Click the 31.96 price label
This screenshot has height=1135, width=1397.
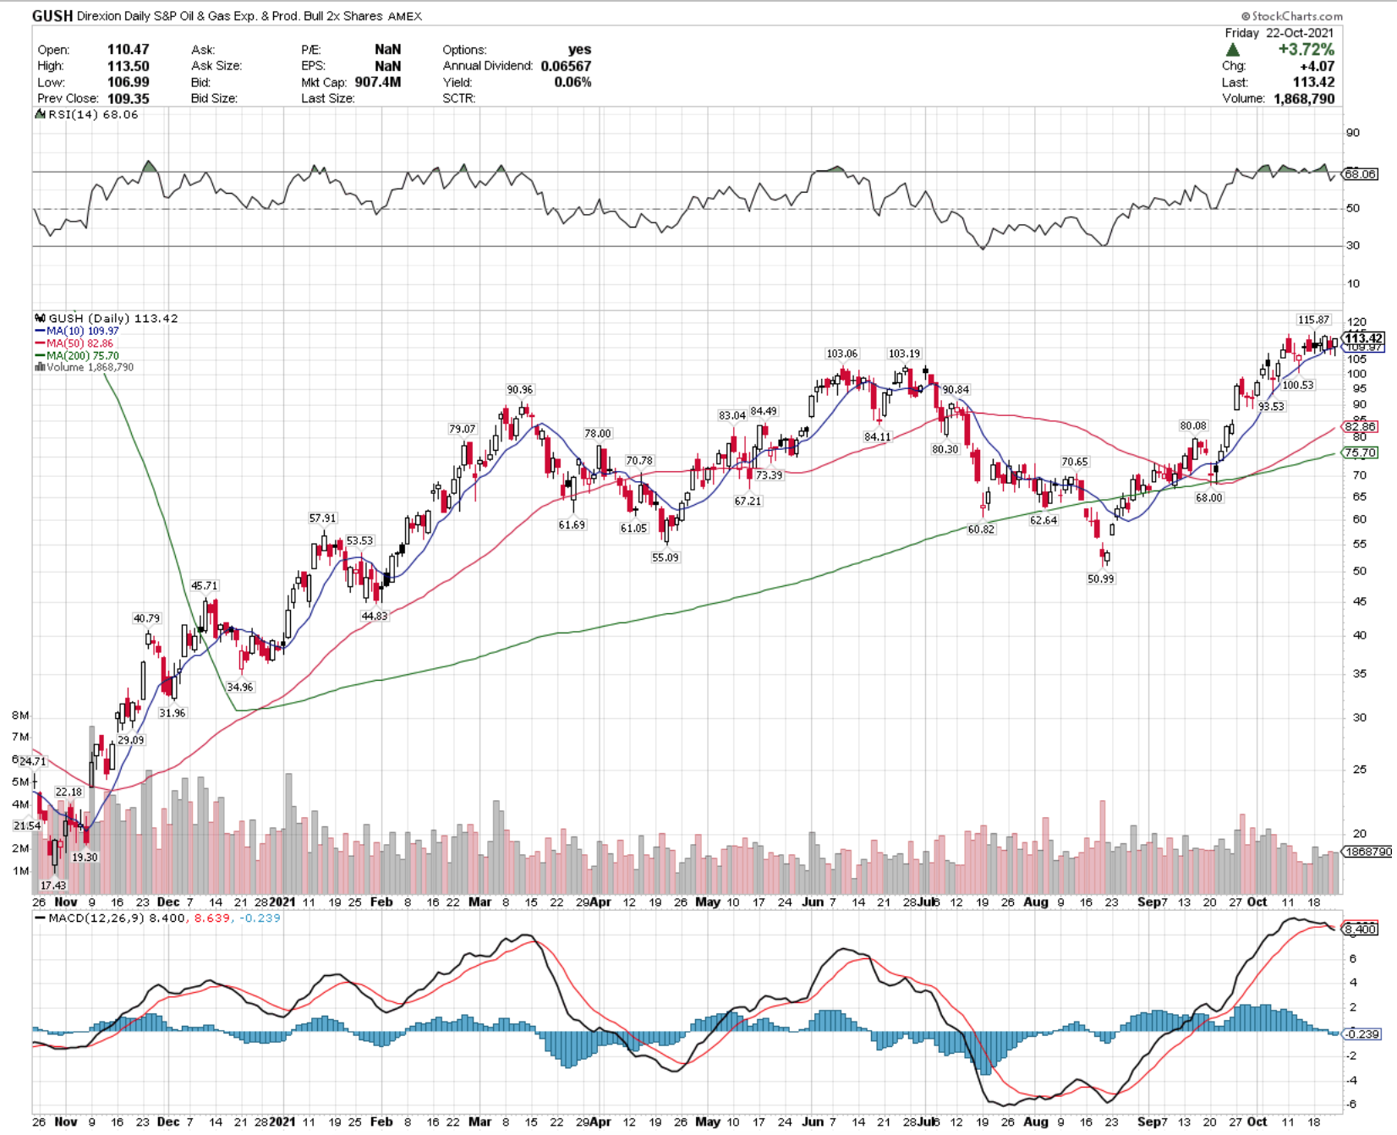pos(172,714)
